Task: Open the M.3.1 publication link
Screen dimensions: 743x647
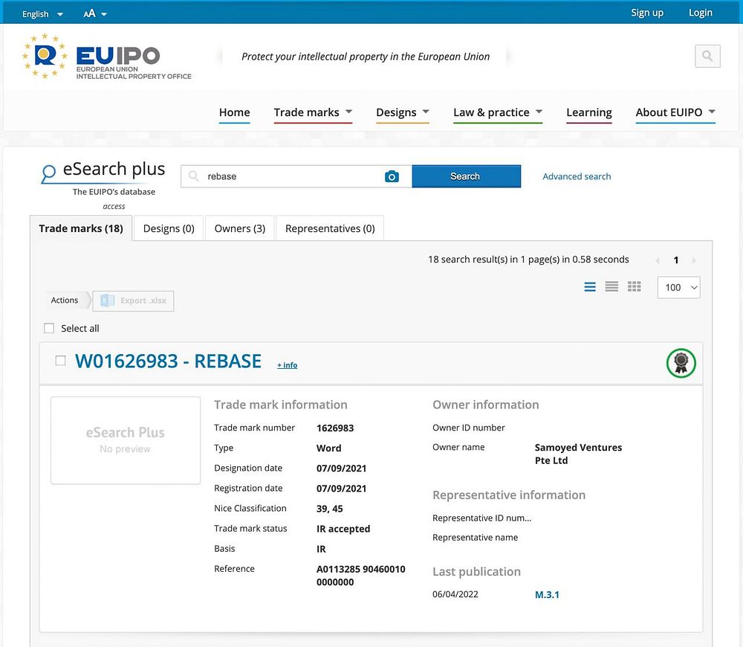Action: 547,594
